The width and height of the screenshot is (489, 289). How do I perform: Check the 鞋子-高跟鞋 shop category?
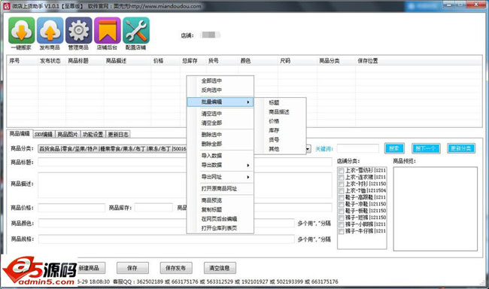(x=342, y=198)
